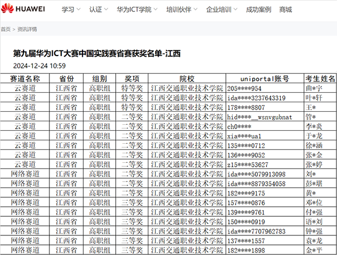The image size is (337, 255).
Task: Select account cell ch0****
Action: (x=265, y=126)
